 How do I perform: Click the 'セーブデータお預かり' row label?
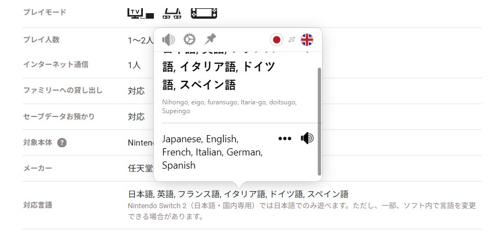(x=59, y=116)
